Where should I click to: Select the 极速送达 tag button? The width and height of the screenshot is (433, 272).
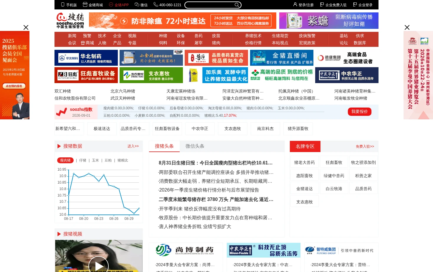click(102, 129)
